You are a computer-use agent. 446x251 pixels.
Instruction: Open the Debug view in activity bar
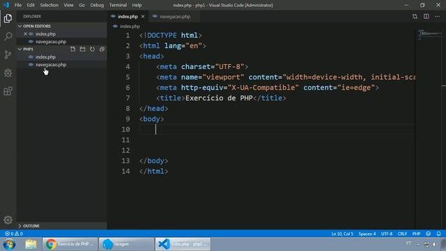tap(8, 73)
